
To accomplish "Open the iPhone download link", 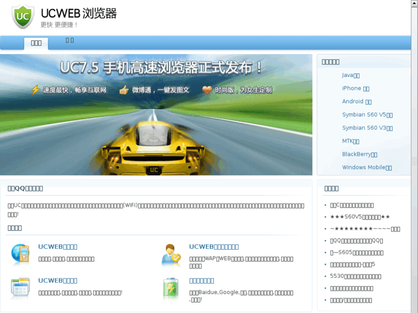I will tap(356, 88).
